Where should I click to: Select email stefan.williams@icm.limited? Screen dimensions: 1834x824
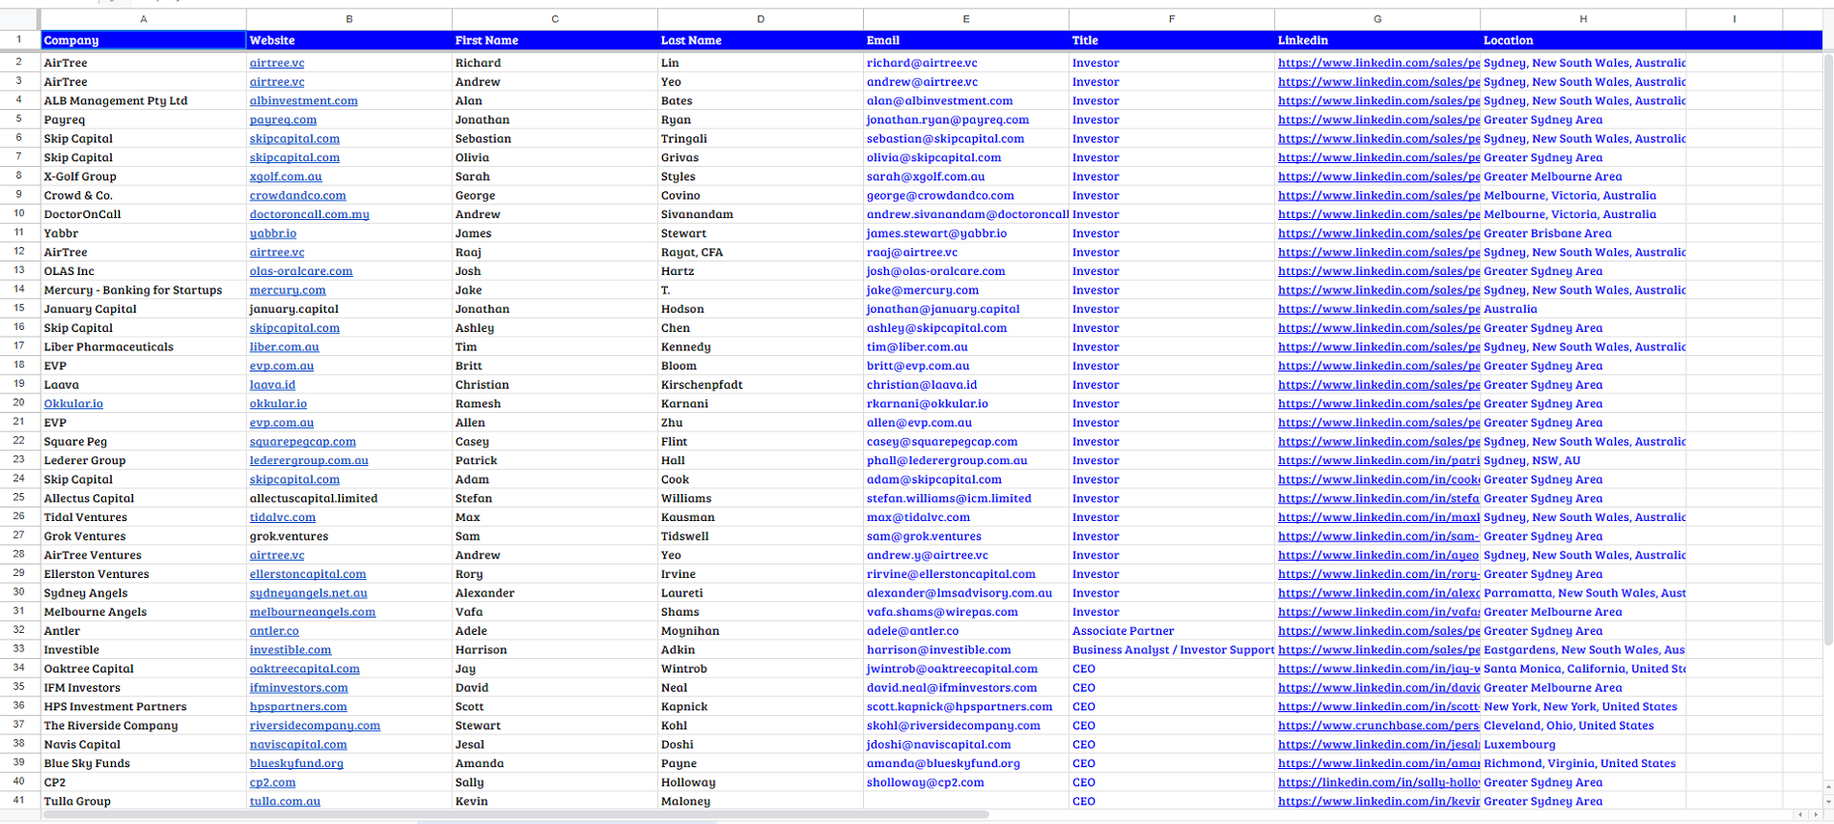pyautogui.click(x=965, y=499)
